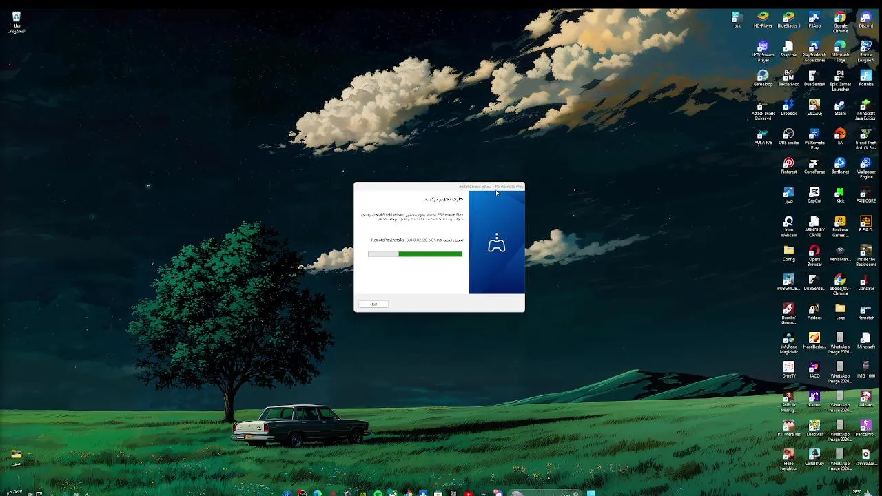Image resolution: width=882 pixels, height=496 pixels.
Task: Open Battle.net desktop shortcut
Action: coord(840,165)
